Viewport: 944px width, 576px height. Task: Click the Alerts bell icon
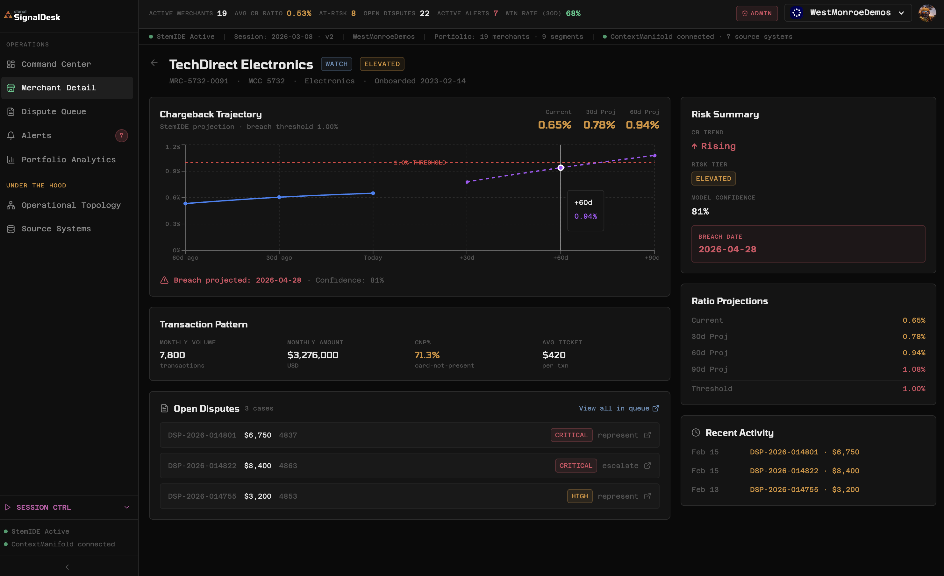pyautogui.click(x=11, y=135)
